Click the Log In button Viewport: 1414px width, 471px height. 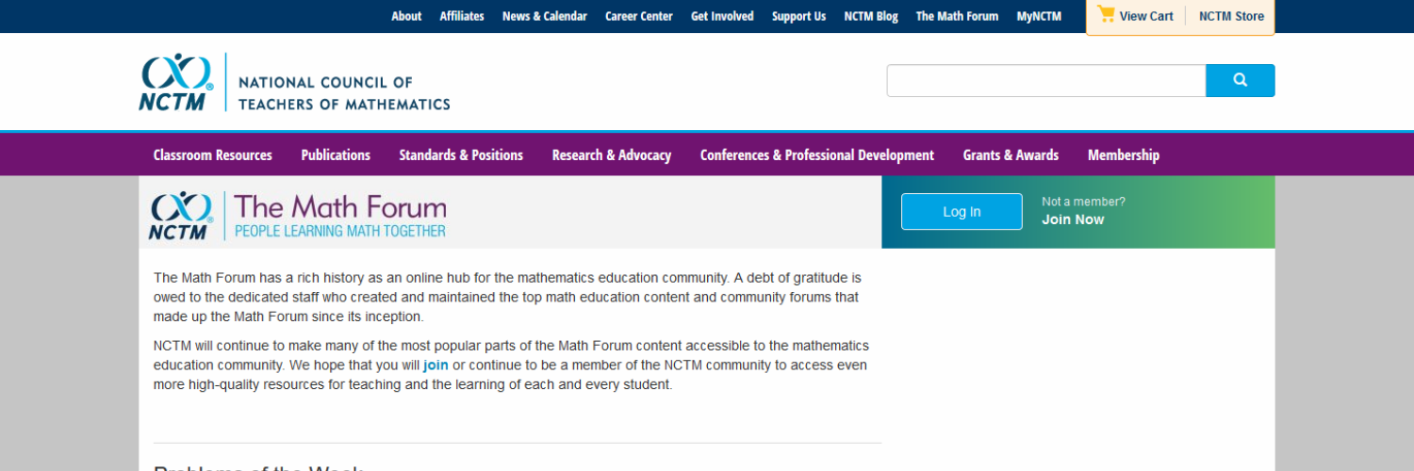coord(962,212)
